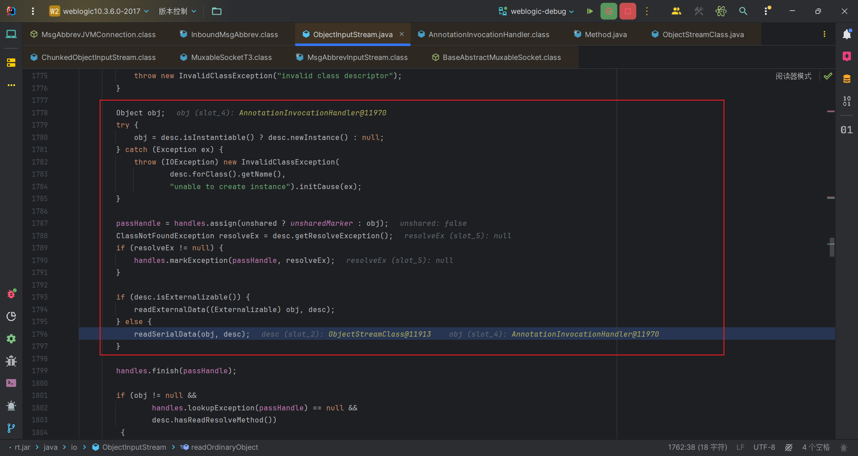Switch to MsgAbbrevInputStream.class tab
858x456 pixels.
(352, 57)
